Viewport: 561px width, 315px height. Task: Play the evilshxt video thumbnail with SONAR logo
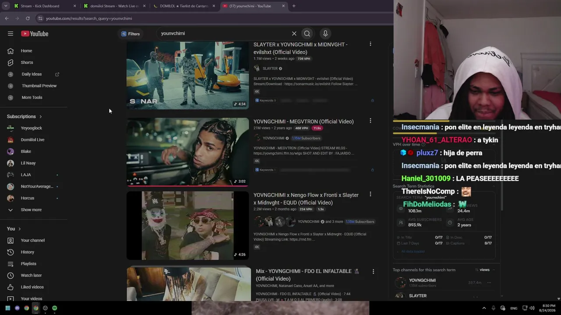188,75
